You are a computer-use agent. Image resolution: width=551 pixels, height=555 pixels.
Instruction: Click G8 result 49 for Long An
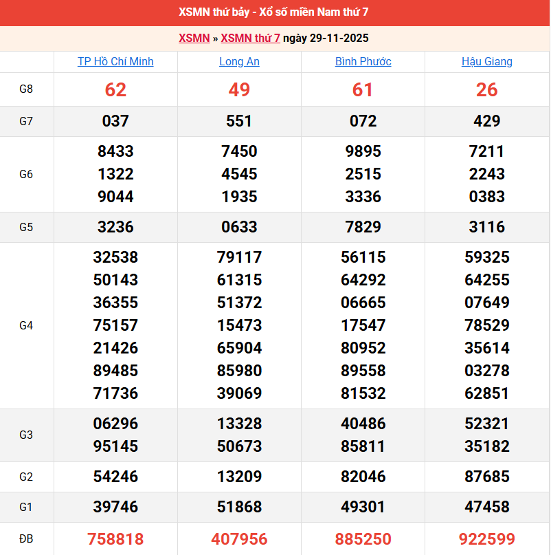click(239, 89)
